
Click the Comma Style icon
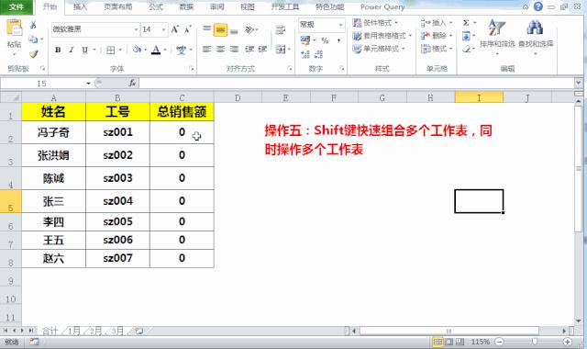pos(338,40)
